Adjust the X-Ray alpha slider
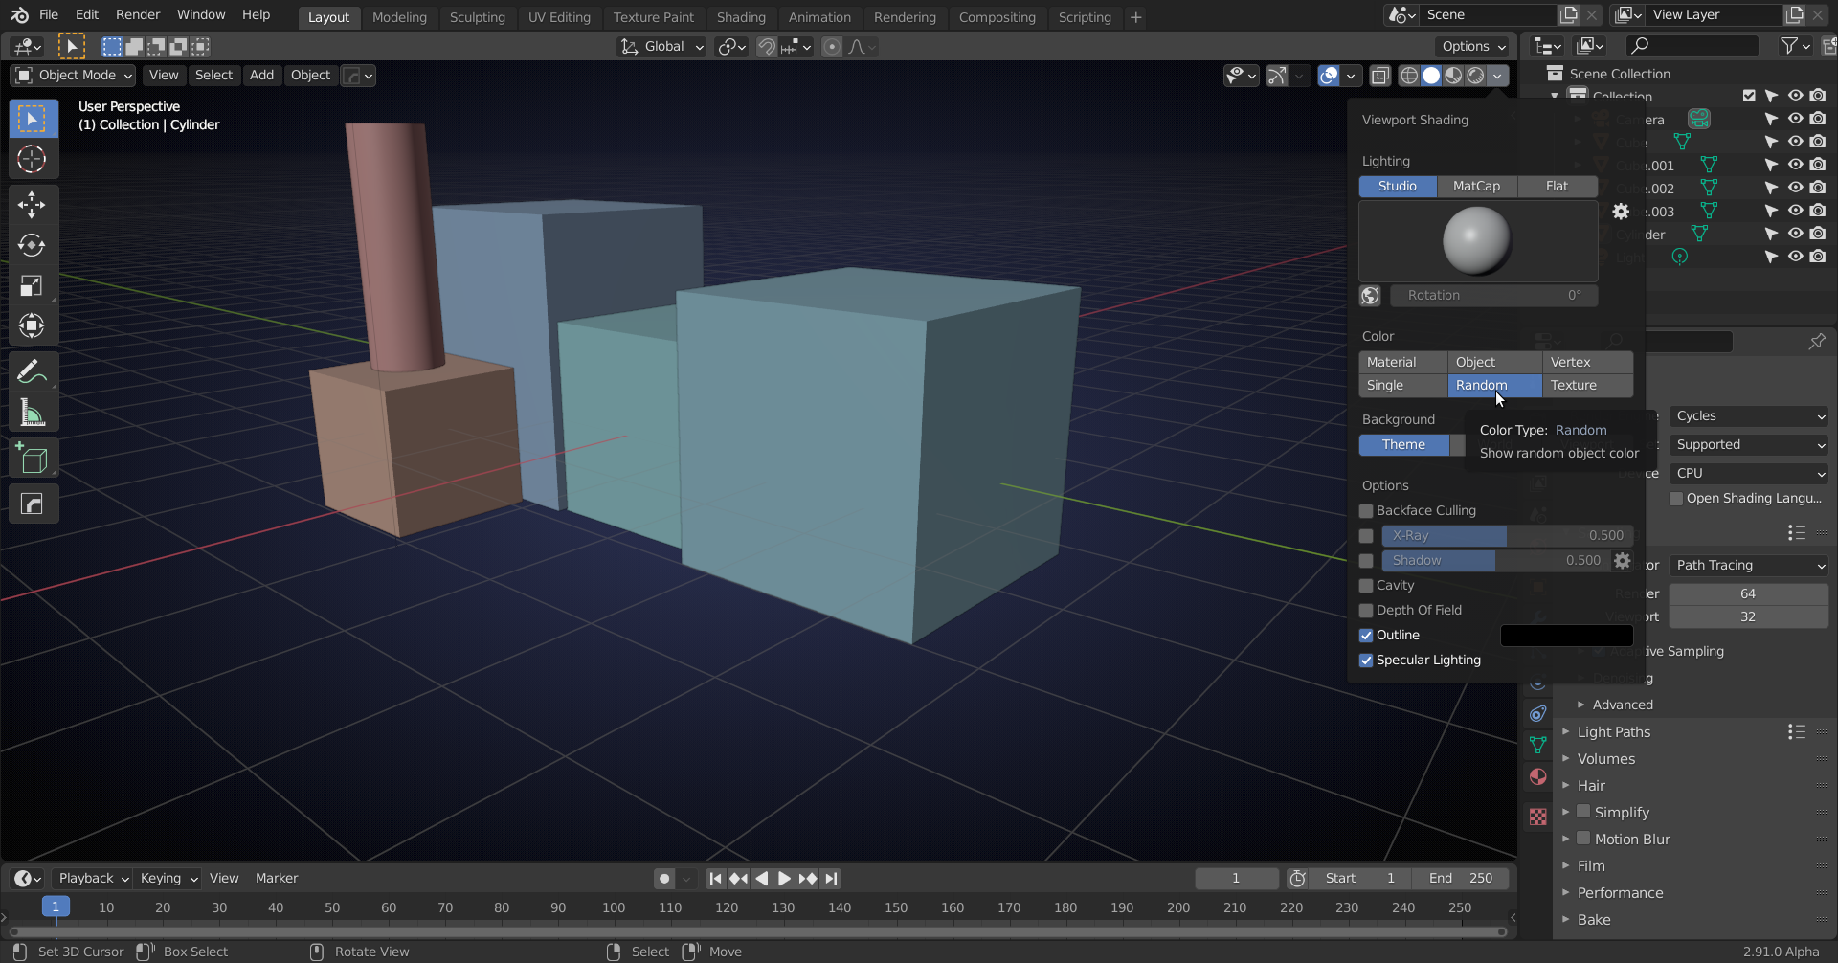This screenshot has height=963, width=1838. click(x=1508, y=536)
